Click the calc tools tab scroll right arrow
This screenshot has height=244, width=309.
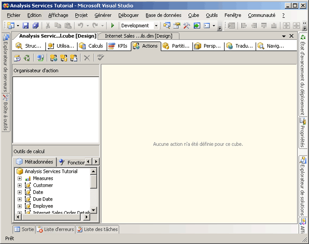tap(96, 162)
